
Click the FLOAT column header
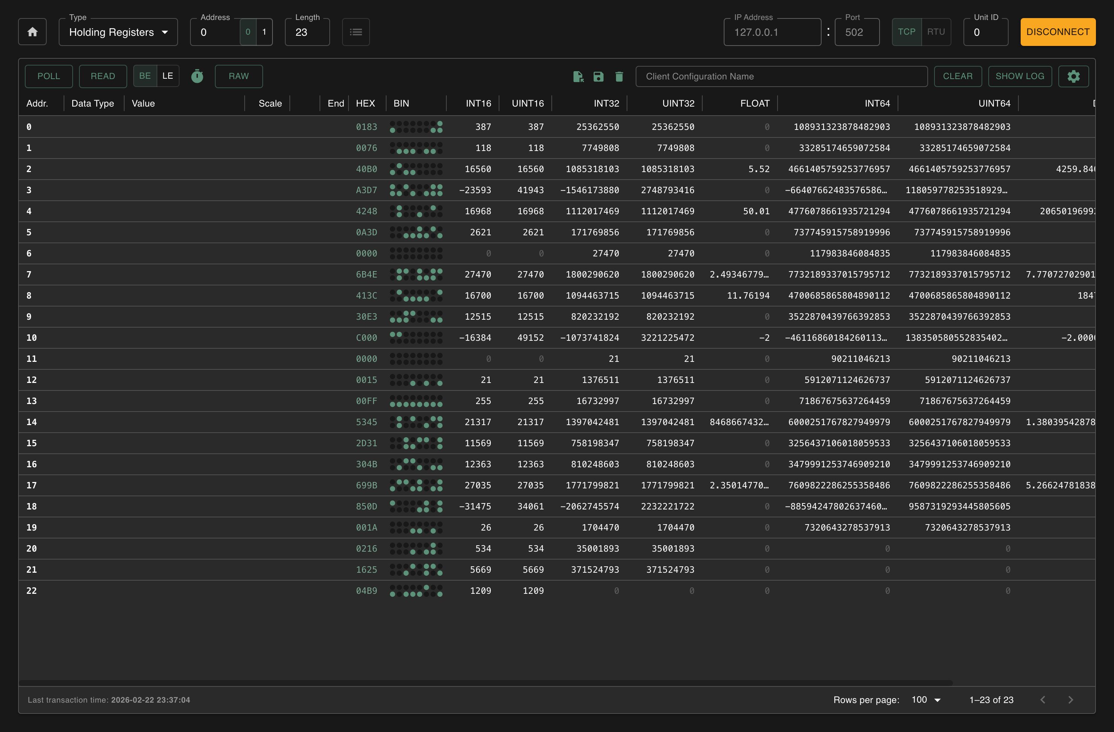tap(754, 103)
